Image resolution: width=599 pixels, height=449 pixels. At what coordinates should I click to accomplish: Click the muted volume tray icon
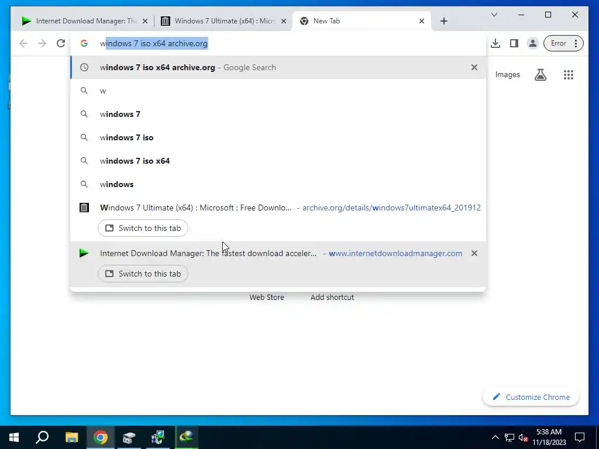click(x=524, y=437)
